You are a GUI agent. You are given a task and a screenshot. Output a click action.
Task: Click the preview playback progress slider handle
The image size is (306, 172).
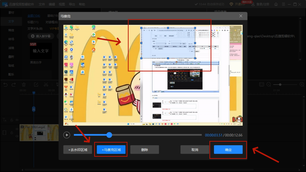109,135
